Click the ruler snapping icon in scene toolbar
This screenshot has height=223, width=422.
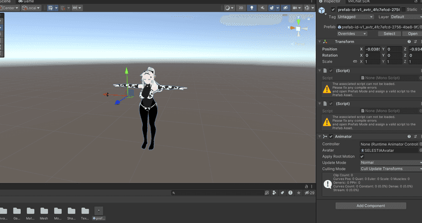point(75,8)
